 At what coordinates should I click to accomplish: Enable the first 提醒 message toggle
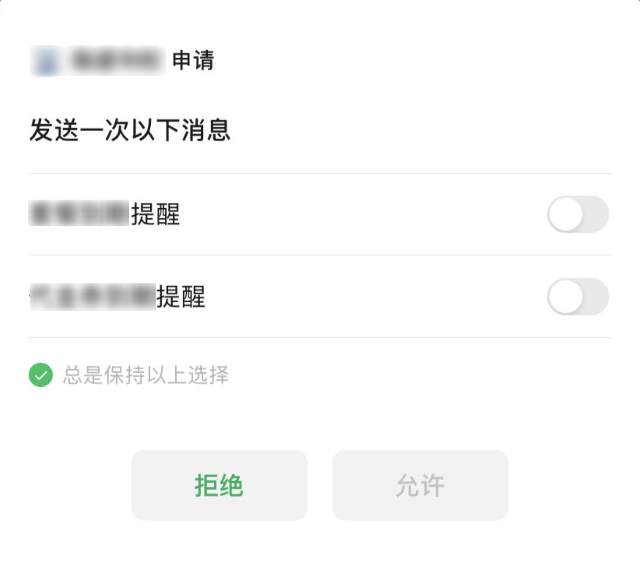[x=578, y=214]
